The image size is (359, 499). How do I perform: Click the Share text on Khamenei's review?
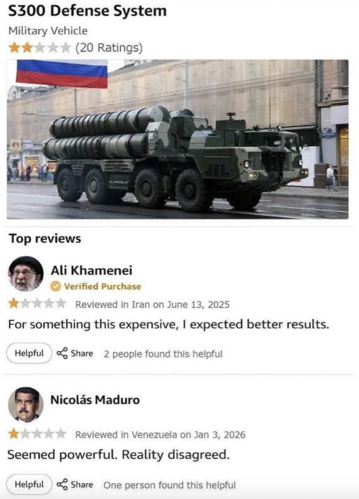[x=82, y=353]
